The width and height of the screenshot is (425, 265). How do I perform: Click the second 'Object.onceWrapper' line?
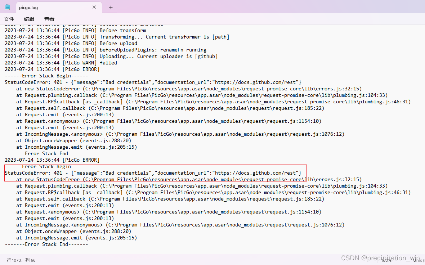(x=74, y=232)
